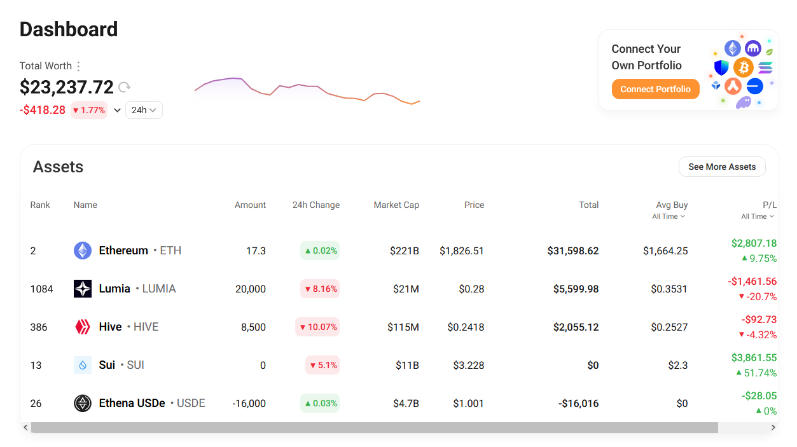Click the Ethena USDe coin icon

(83, 403)
